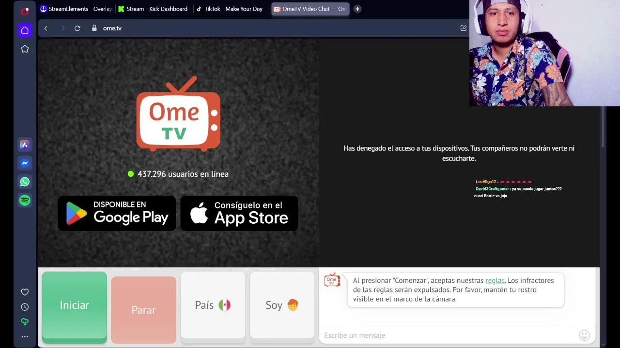The image size is (620, 348).
Task: Open the home start page icon in sidebar
Action: 25,30
